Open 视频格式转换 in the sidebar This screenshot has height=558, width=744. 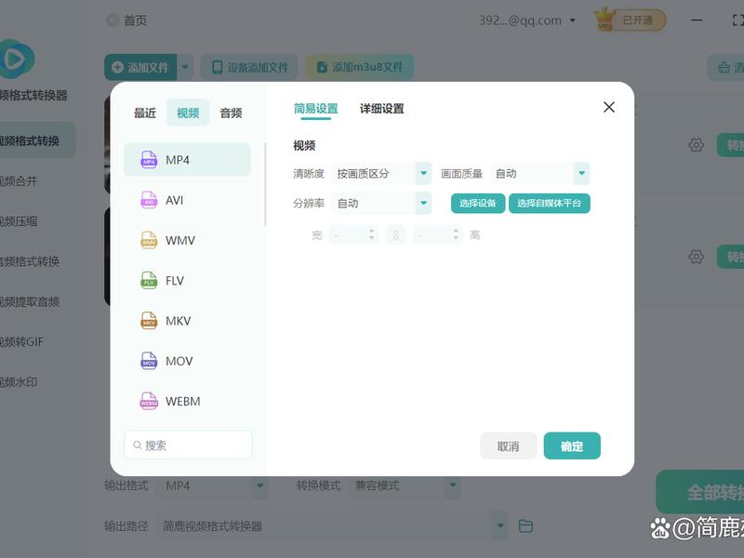(x=37, y=140)
